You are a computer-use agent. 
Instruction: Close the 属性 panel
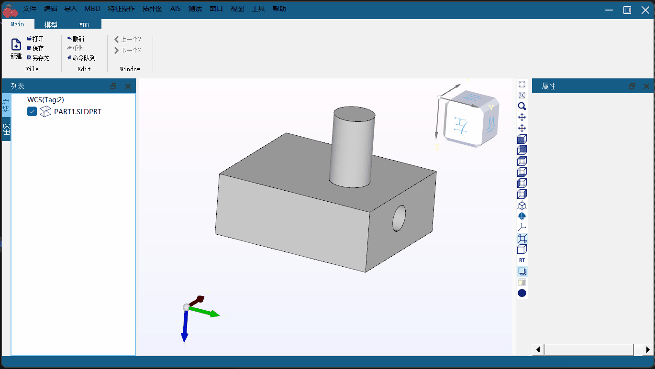646,86
